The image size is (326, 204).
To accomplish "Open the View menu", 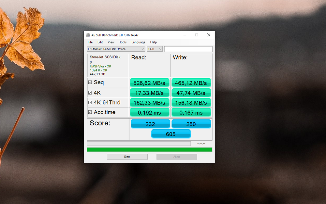I will tap(111, 42).
